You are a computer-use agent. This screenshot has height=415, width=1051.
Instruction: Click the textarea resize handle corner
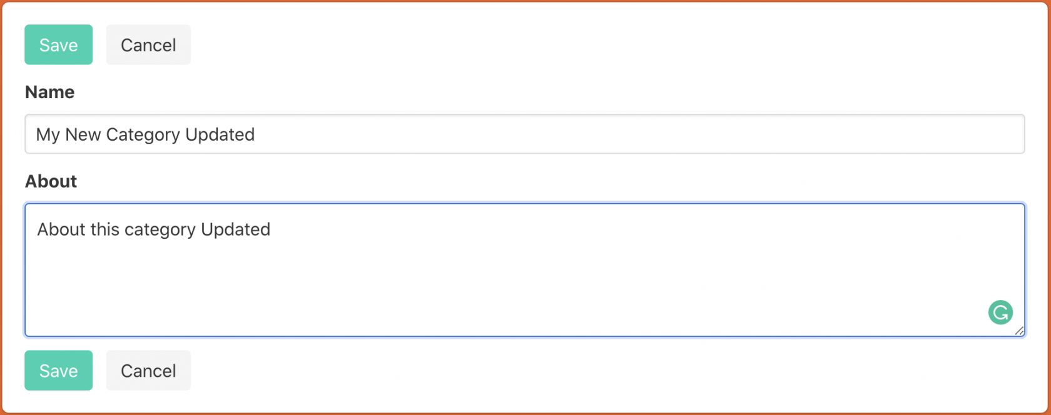pos(1019,331)
